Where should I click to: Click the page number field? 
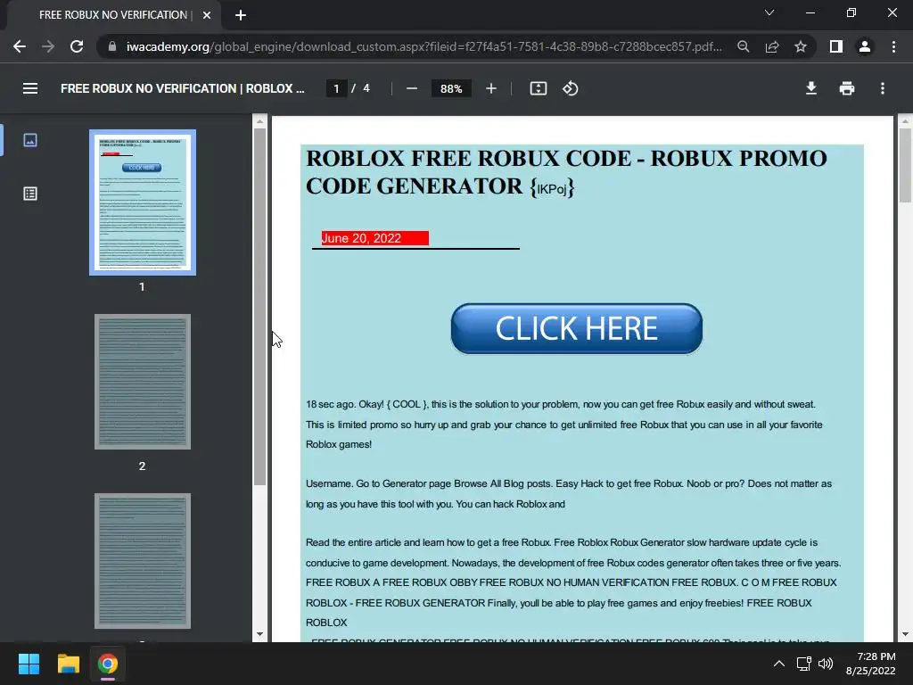[x=336, y=88]
